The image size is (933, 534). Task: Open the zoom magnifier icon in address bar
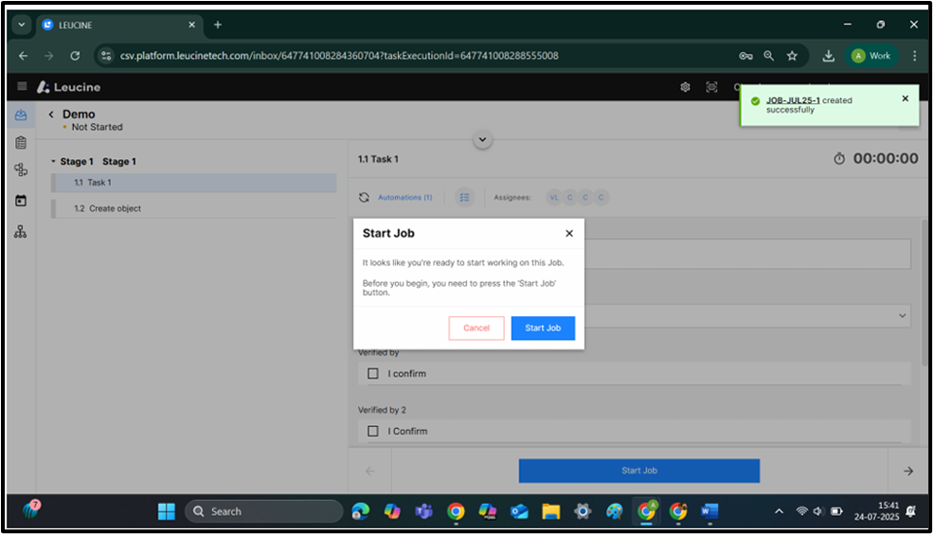pos(769,55)
